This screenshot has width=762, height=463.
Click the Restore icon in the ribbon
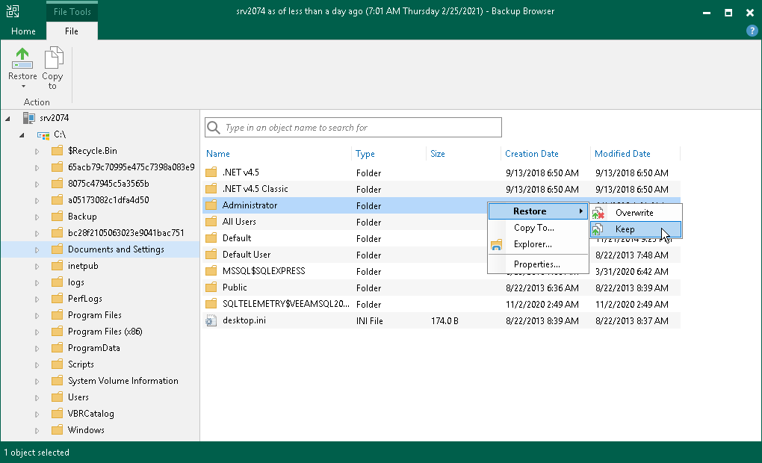[22, 60]
